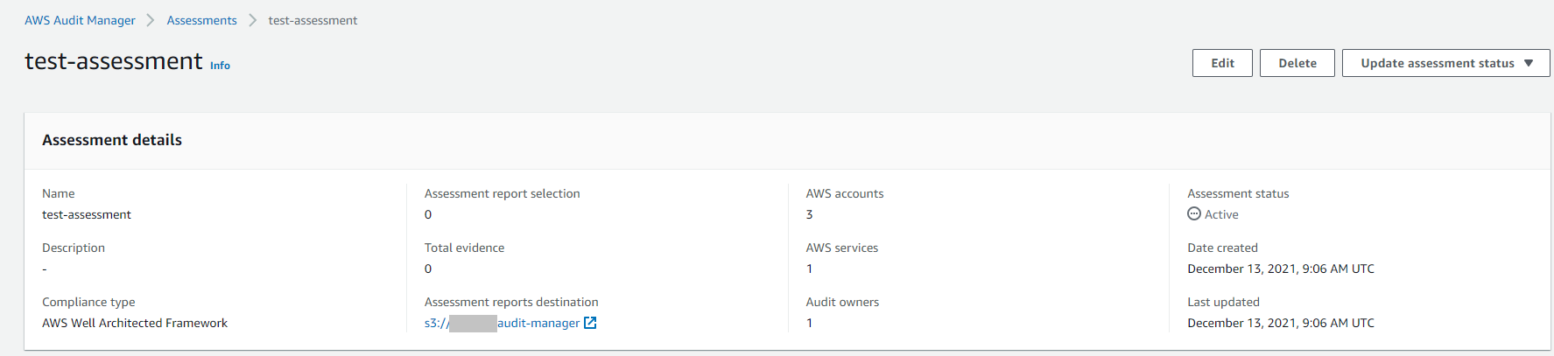
Task: Expand Update assessment status dropdown
Action: (x=1445, y=63)
